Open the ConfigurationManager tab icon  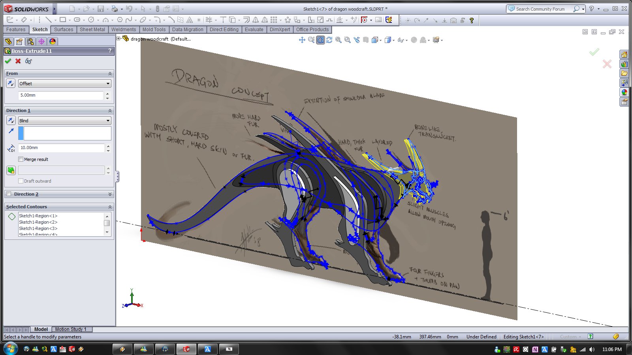coord(30,41)
